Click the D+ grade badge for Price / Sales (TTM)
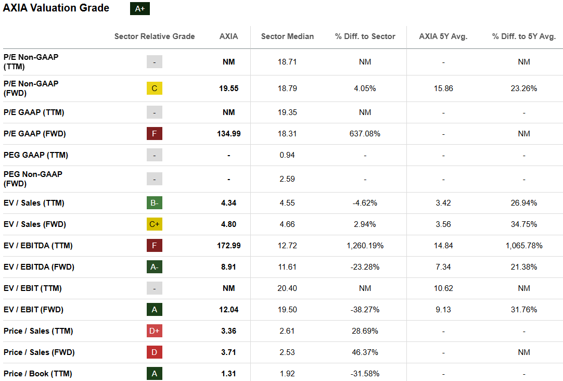The height and width of the screenshot is (381, 563). tap(155, 331)
